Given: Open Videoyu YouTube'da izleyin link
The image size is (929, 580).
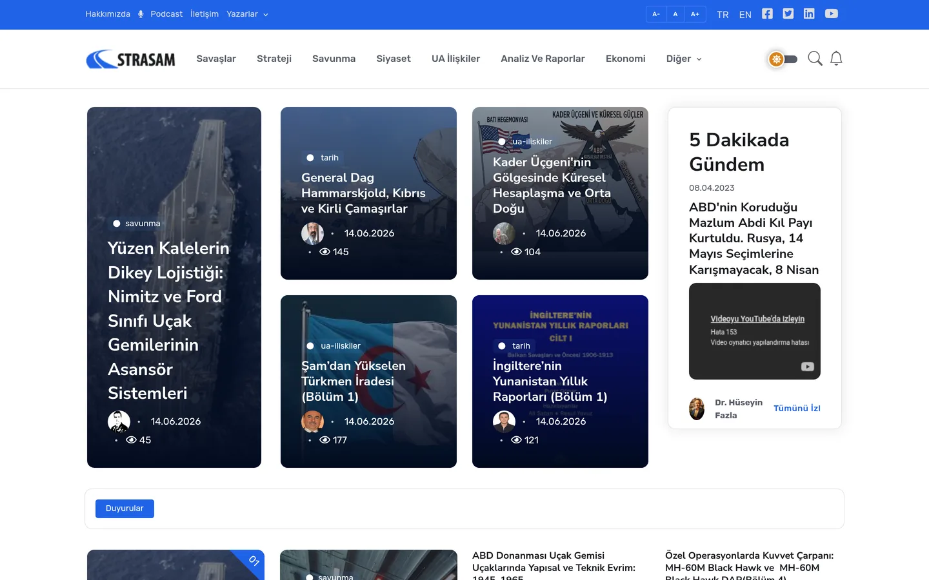Looking at the screenshot, I should coord(757,319).
